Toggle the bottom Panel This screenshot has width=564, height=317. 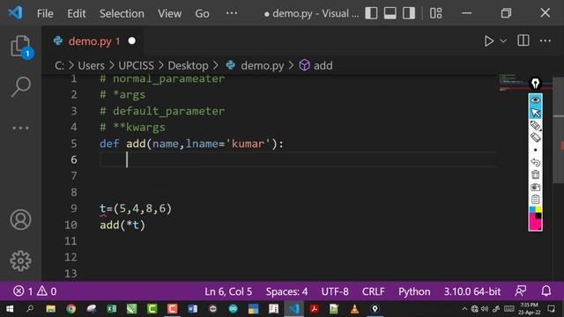[x=390, y=13]
